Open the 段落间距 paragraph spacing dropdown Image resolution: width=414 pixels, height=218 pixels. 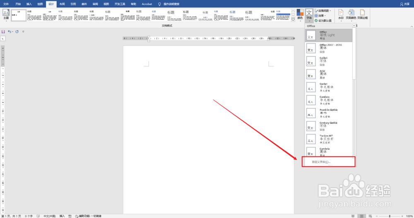[x=323, y=11]
